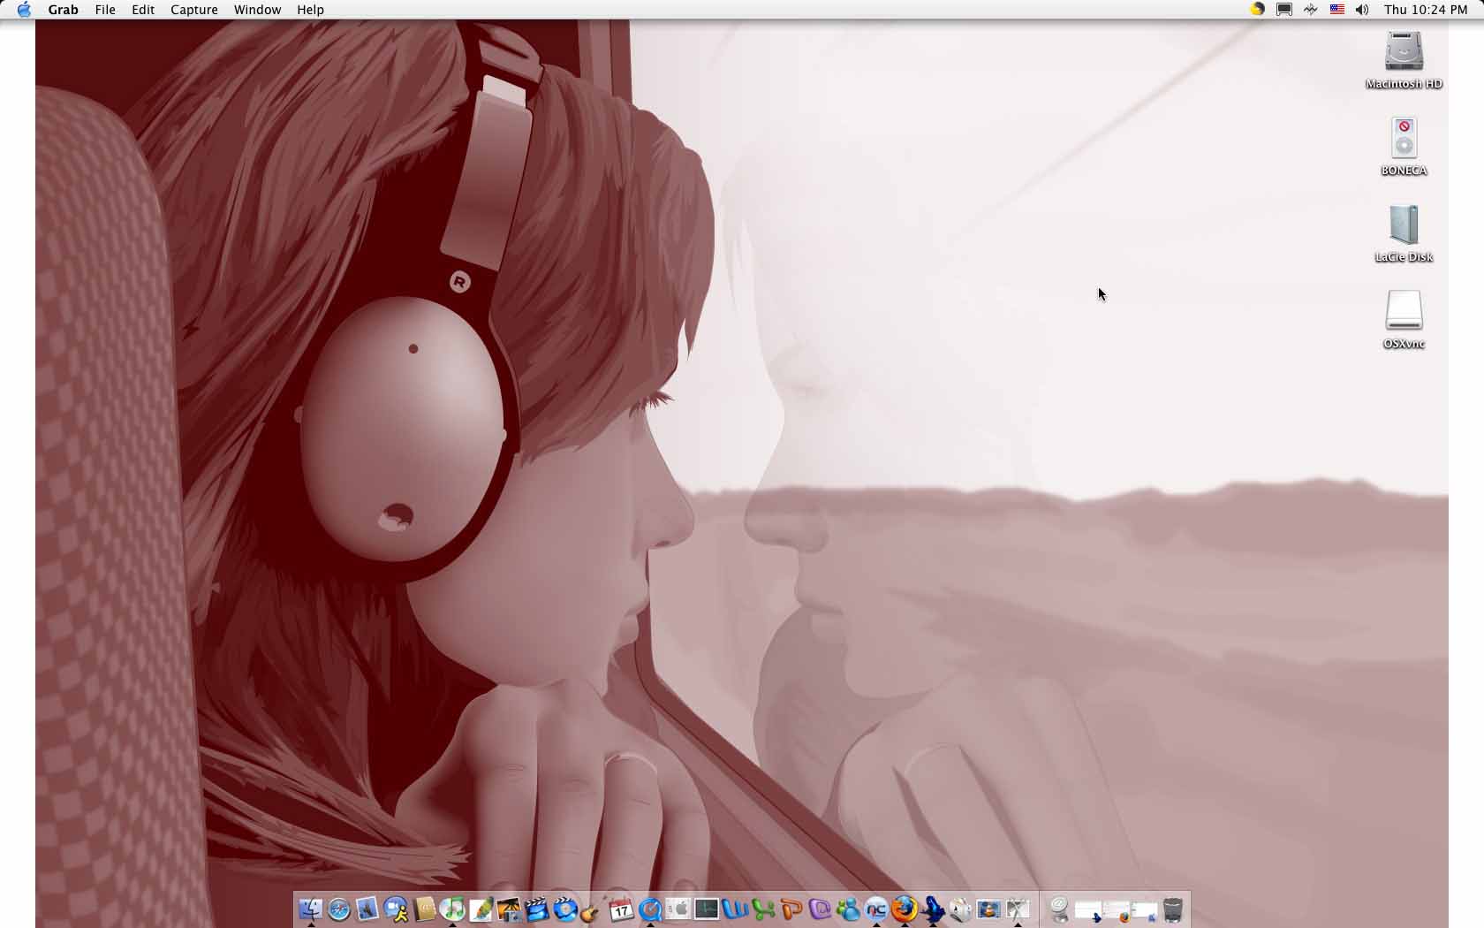Image resolution: width=1484 pixels, height=928 pixels.
Task: Launch Safari from the Dock
Action: pos(339,909)
